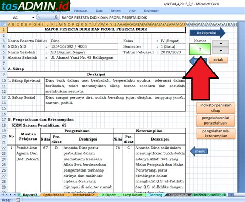Click the formula bar text field
The image size is (245, 202).
coord(151,18)
